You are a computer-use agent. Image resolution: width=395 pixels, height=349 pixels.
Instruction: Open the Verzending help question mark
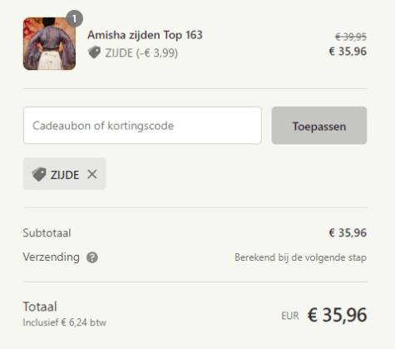(x=92, y=257)
